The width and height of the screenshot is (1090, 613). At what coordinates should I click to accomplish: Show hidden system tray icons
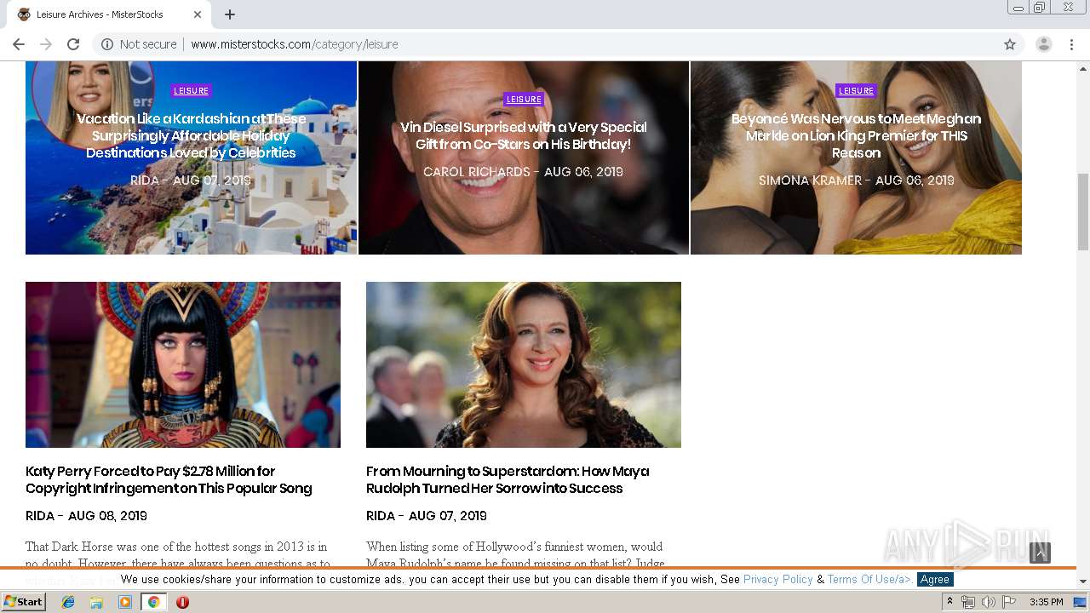pyautogui.click(x=949, y=602)
